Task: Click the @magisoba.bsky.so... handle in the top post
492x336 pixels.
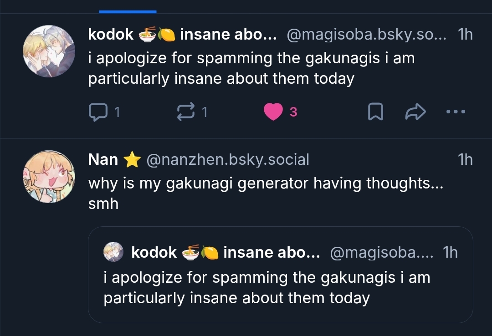Action: (x=367, y=35)
